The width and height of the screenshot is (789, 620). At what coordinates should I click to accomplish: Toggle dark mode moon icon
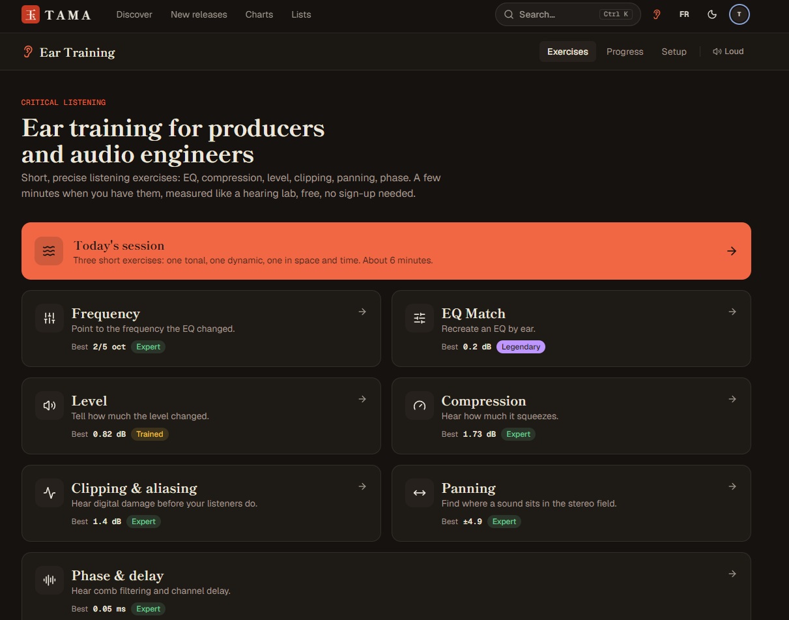(712, 14)
